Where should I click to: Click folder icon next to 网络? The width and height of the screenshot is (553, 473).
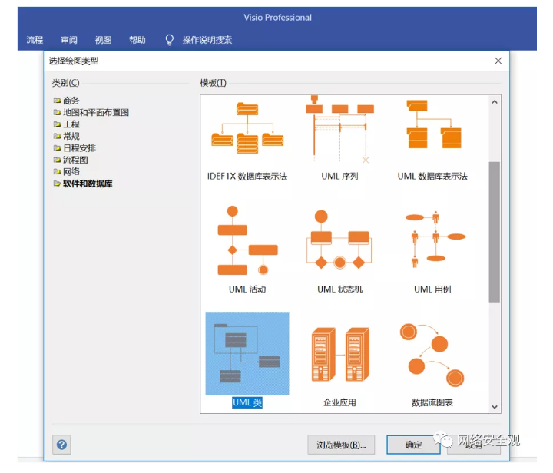pos(57,172)
